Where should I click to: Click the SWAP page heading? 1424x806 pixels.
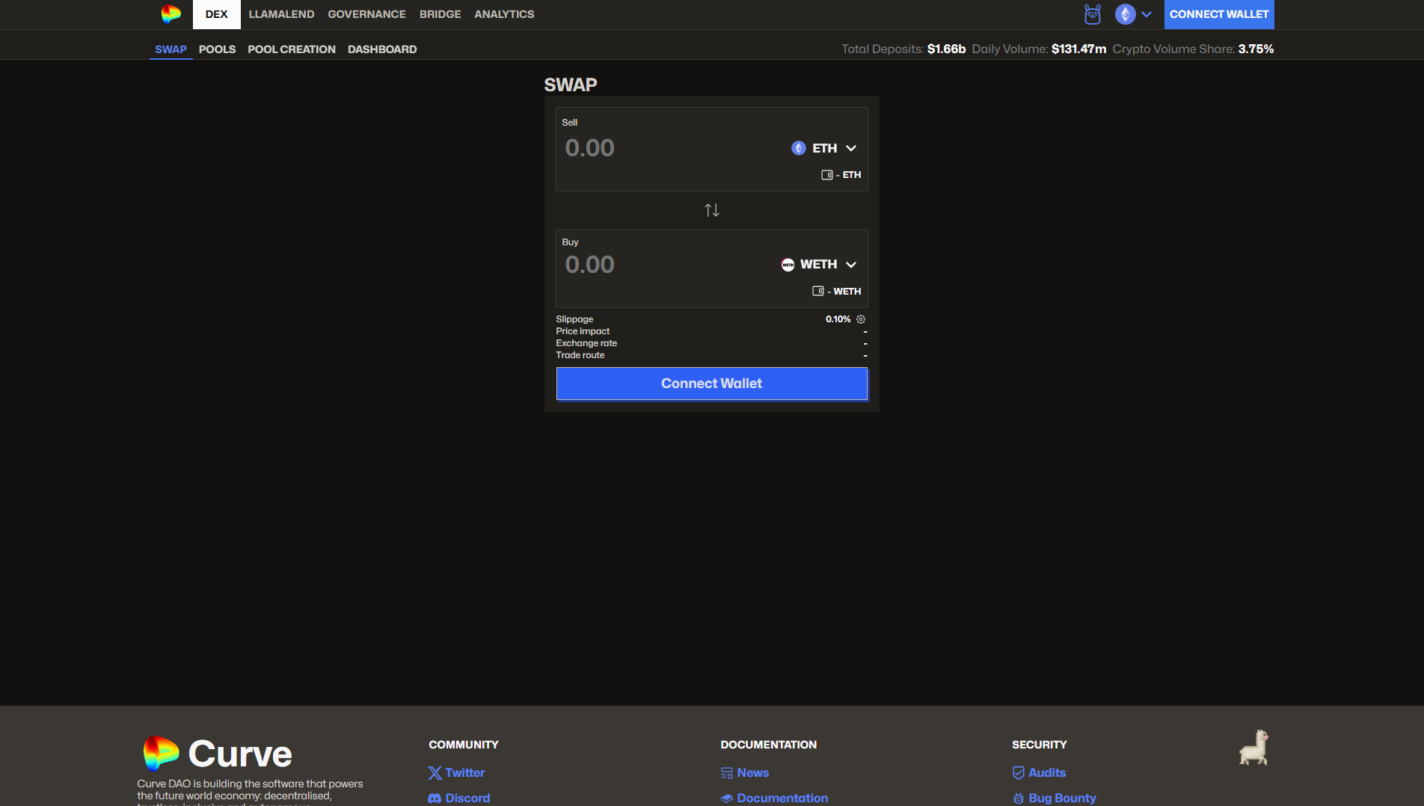point(571,85)
